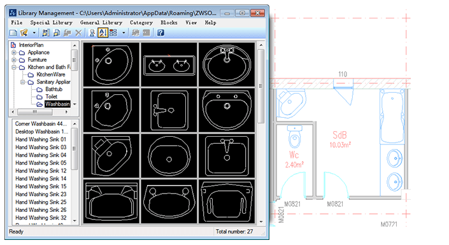Screen dimensions: 449x245
Task: Toggle the A-Z sort toolbar button
Action: pos(103,33)
